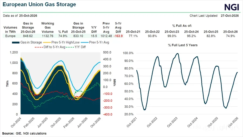
Task: Click the 500.0 tick on the right axis
Action: pyautogui.click(x=107, y=52)
